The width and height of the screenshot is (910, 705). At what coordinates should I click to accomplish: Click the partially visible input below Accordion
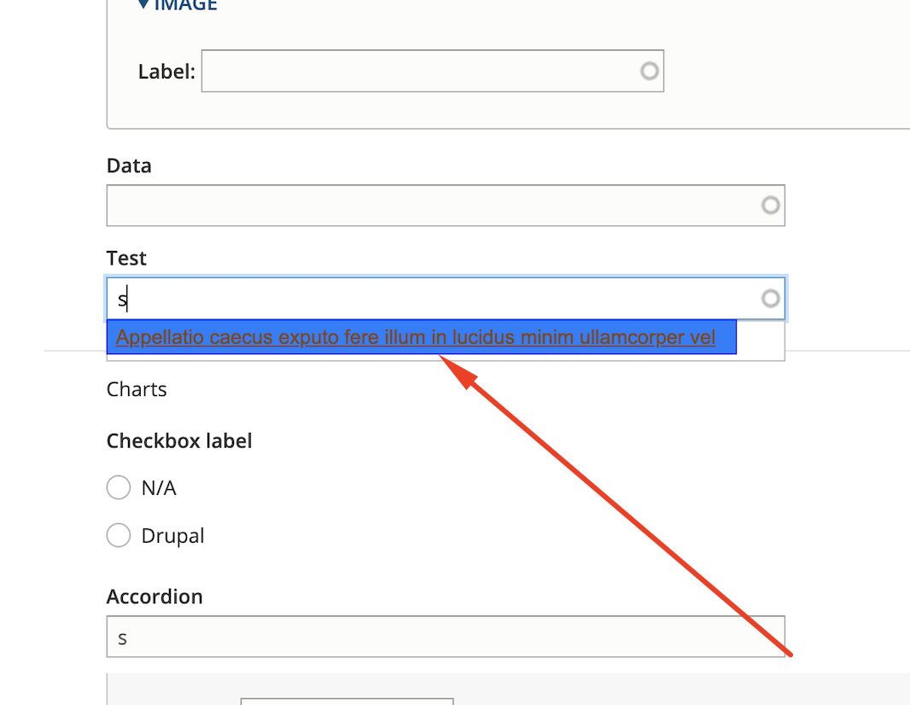click(347, 701)
